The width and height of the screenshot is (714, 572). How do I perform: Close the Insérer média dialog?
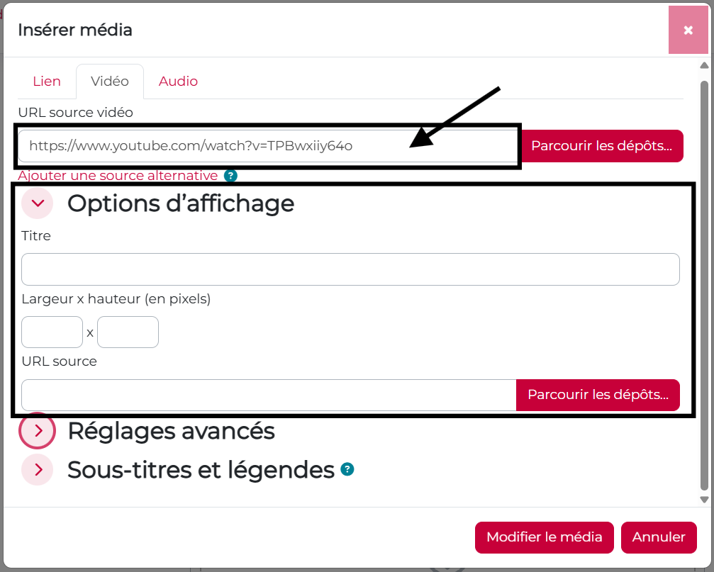coord(688,30)
